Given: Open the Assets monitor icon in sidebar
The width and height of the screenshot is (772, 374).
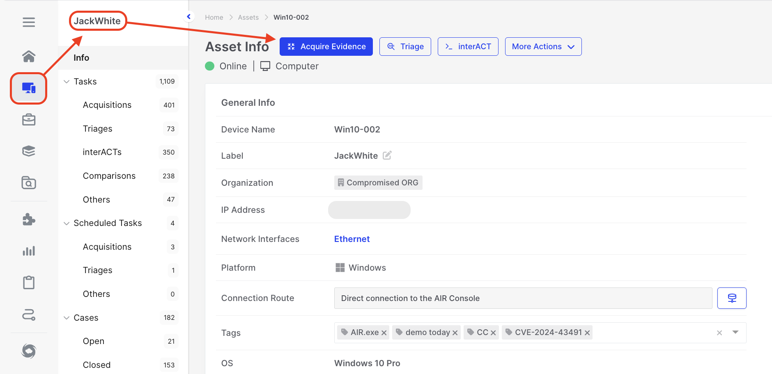Looking at the screenshot, I should [29, 88].
